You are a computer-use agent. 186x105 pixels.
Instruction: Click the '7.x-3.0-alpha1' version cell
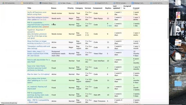pos(89,80)
